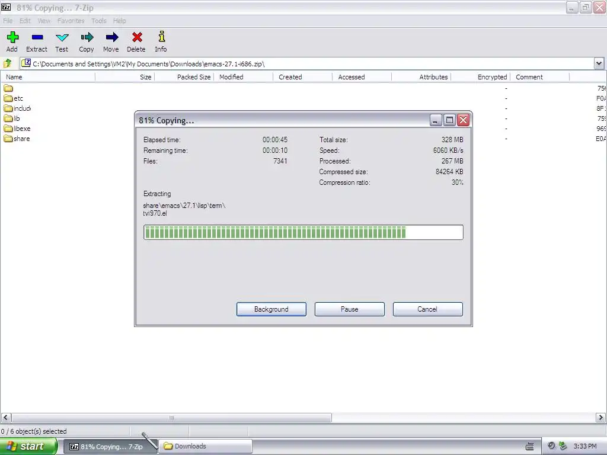Click the '7341' files count value

pyautogui.click(x=280, y=161)
